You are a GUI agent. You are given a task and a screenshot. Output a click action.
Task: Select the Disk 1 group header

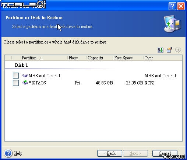click(x=21, y=65)
